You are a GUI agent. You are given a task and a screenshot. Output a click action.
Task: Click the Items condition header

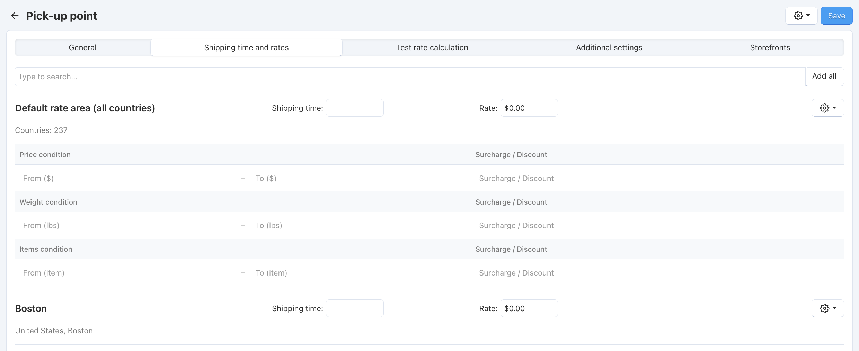(46, 249)
